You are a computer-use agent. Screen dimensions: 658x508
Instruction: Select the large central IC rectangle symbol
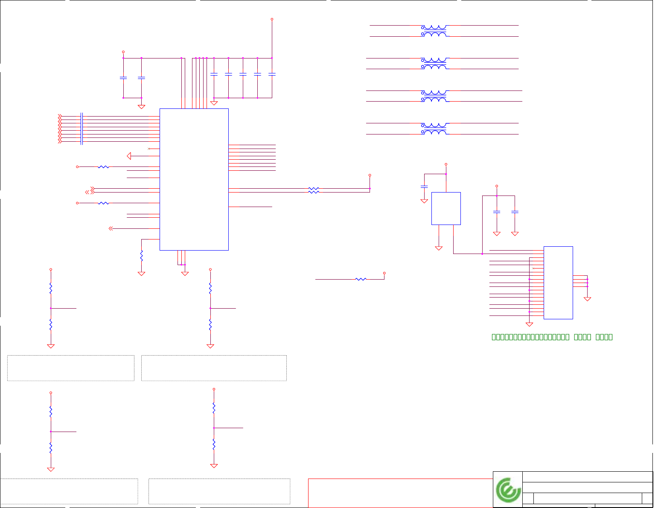[194, 179]
